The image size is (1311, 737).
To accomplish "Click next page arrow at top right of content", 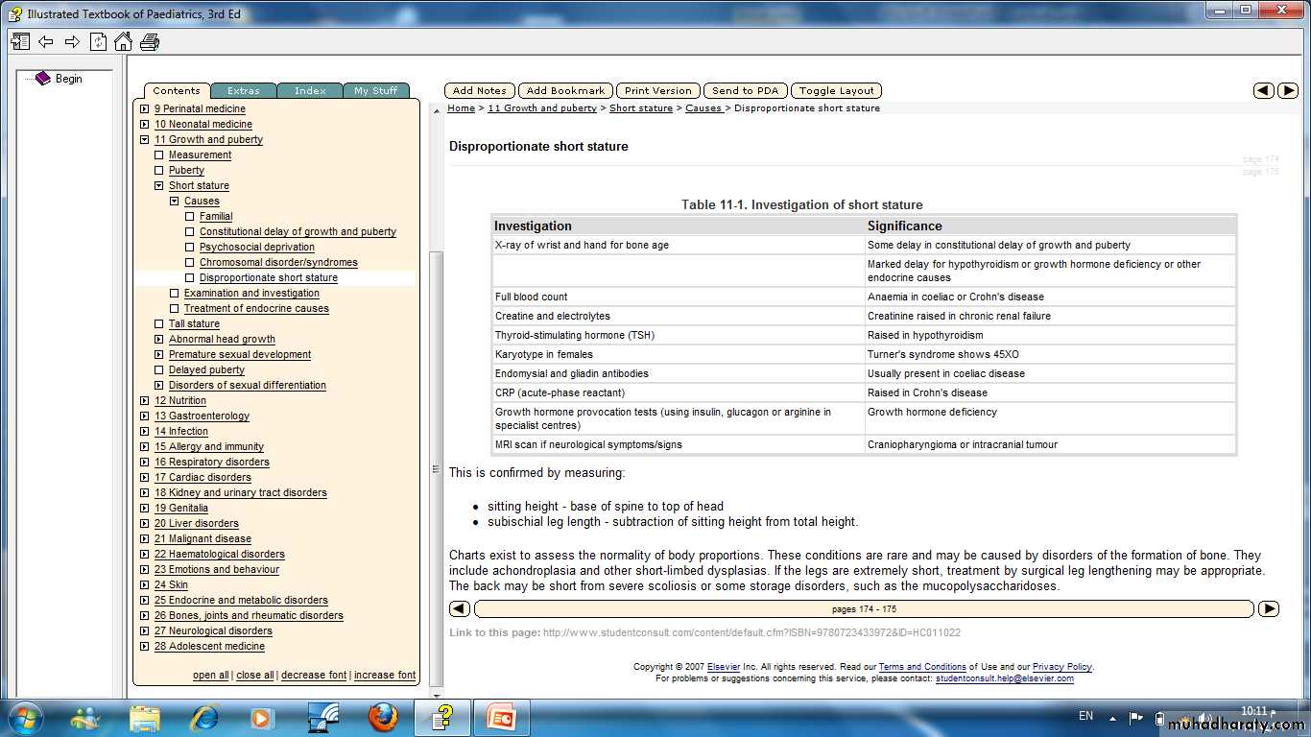I will [x=1288, y=90].
